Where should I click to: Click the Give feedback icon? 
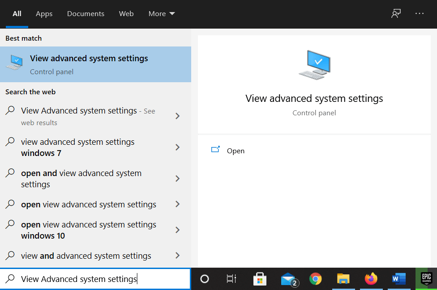coord(396,13)
